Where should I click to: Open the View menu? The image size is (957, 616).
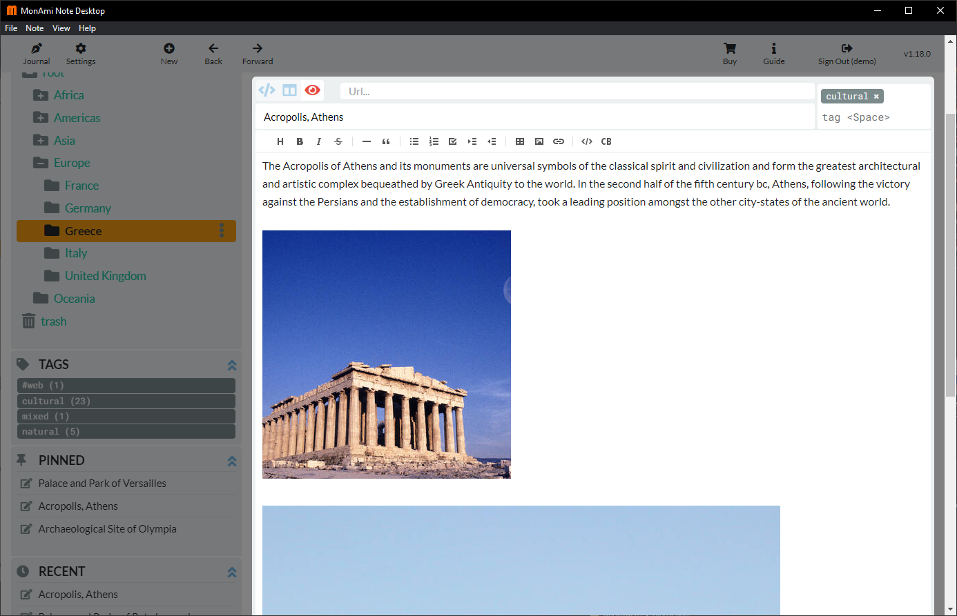[61, 28]
